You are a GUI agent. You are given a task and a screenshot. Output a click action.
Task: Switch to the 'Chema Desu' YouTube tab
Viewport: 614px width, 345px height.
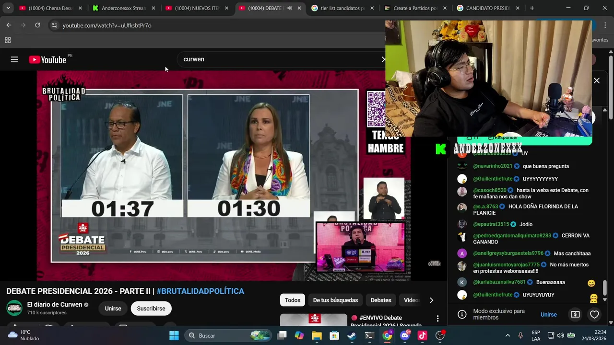tap(50, 8)
